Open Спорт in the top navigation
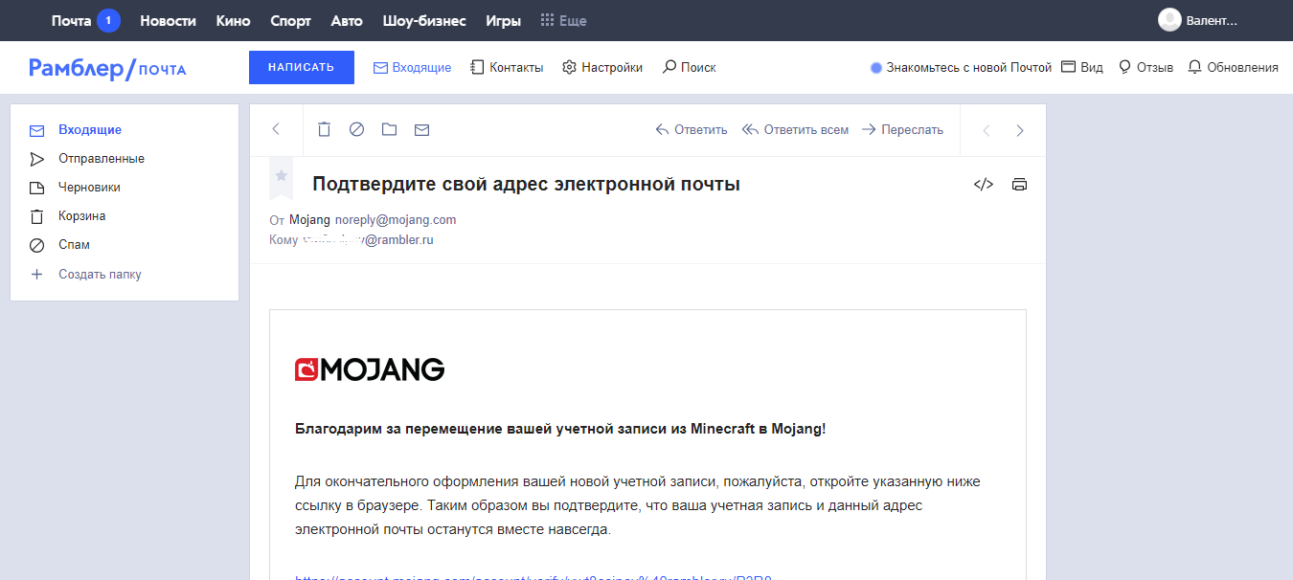The image size is (1293, 580). (x=290, y=20)
